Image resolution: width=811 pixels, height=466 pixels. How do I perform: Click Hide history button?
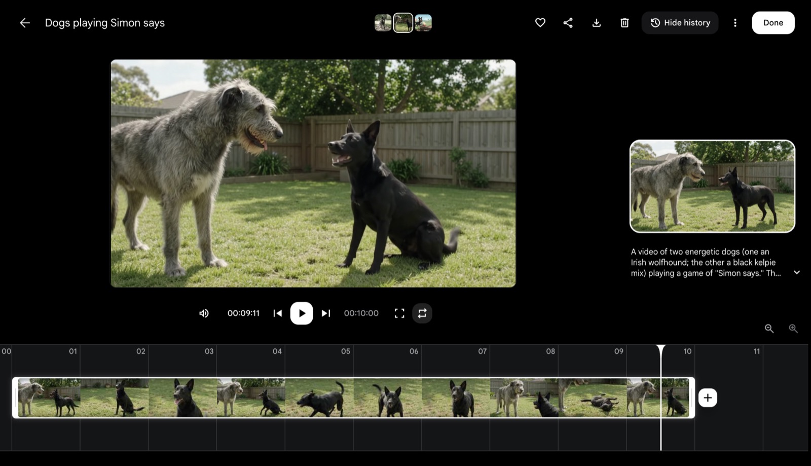(x=680, y=23)
